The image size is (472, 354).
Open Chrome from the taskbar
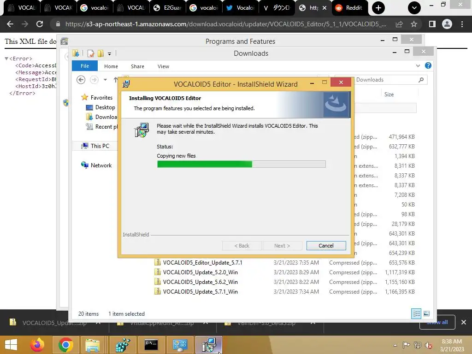click(x=65, y=345)
